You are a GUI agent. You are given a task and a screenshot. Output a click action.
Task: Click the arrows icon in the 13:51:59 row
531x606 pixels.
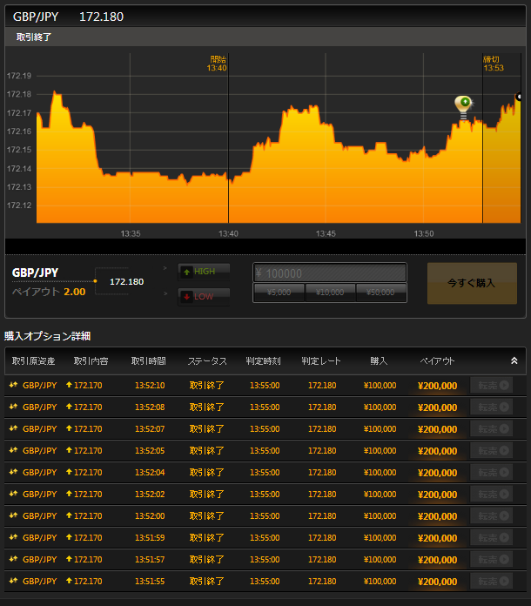coord(14,537)
